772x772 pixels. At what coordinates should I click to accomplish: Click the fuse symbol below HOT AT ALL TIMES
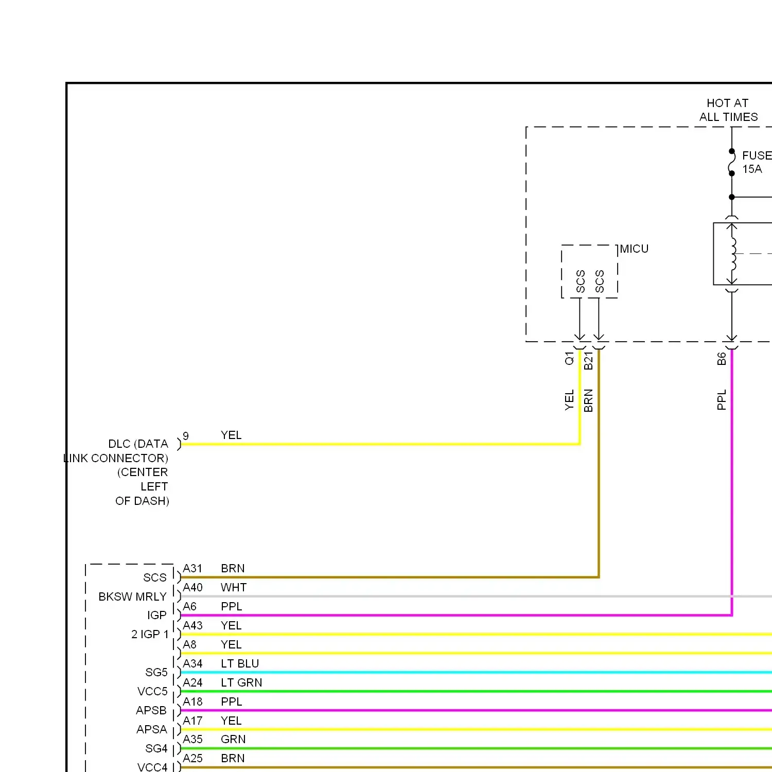point(732,162)
